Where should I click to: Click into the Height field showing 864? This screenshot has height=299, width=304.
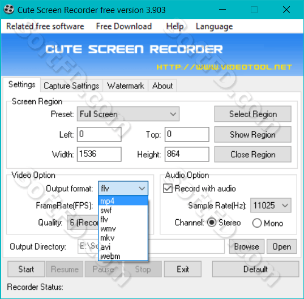click(187, 154)
